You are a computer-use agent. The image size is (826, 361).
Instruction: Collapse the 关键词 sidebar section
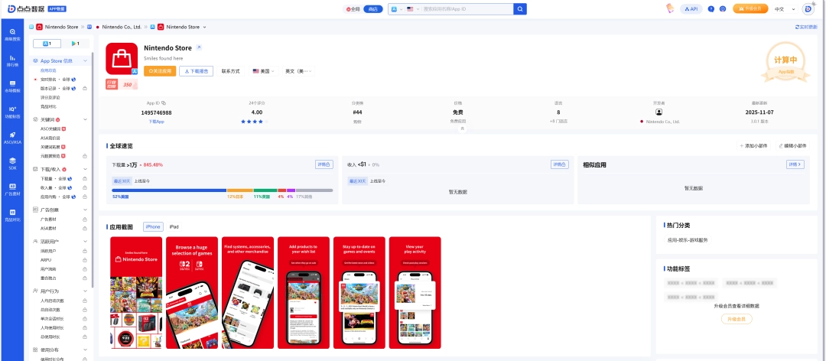tap(85, 120)
